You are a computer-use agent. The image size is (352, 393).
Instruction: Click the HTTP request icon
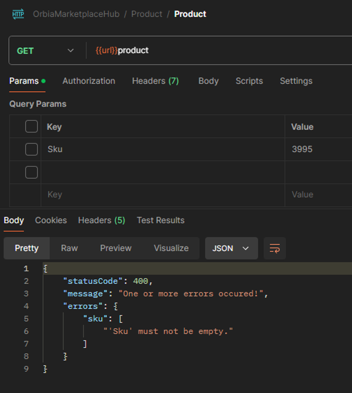(18, 14)
